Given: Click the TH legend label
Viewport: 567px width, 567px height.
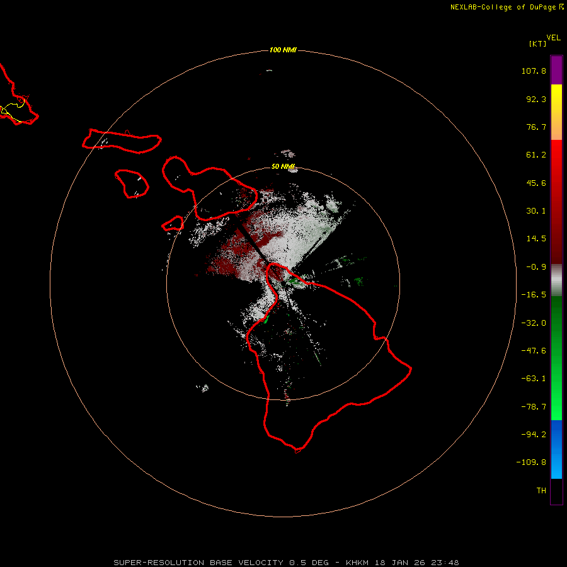Looking at the screenshot, I should point(541,491).
